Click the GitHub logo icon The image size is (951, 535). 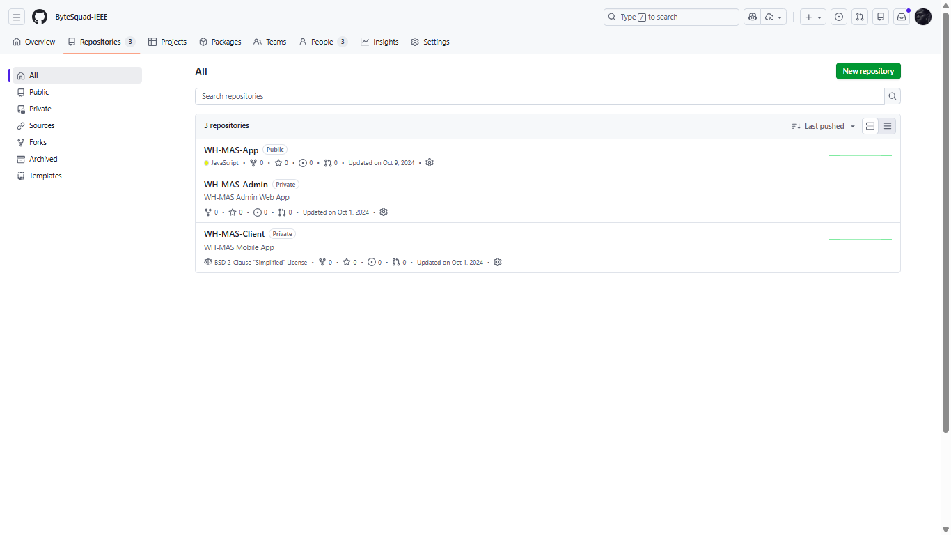click(40, 17)
